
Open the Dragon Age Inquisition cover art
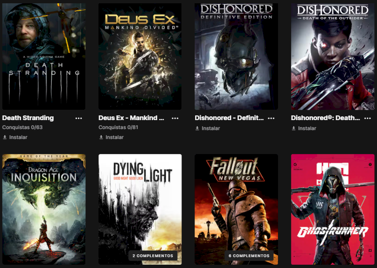[44, 209]
